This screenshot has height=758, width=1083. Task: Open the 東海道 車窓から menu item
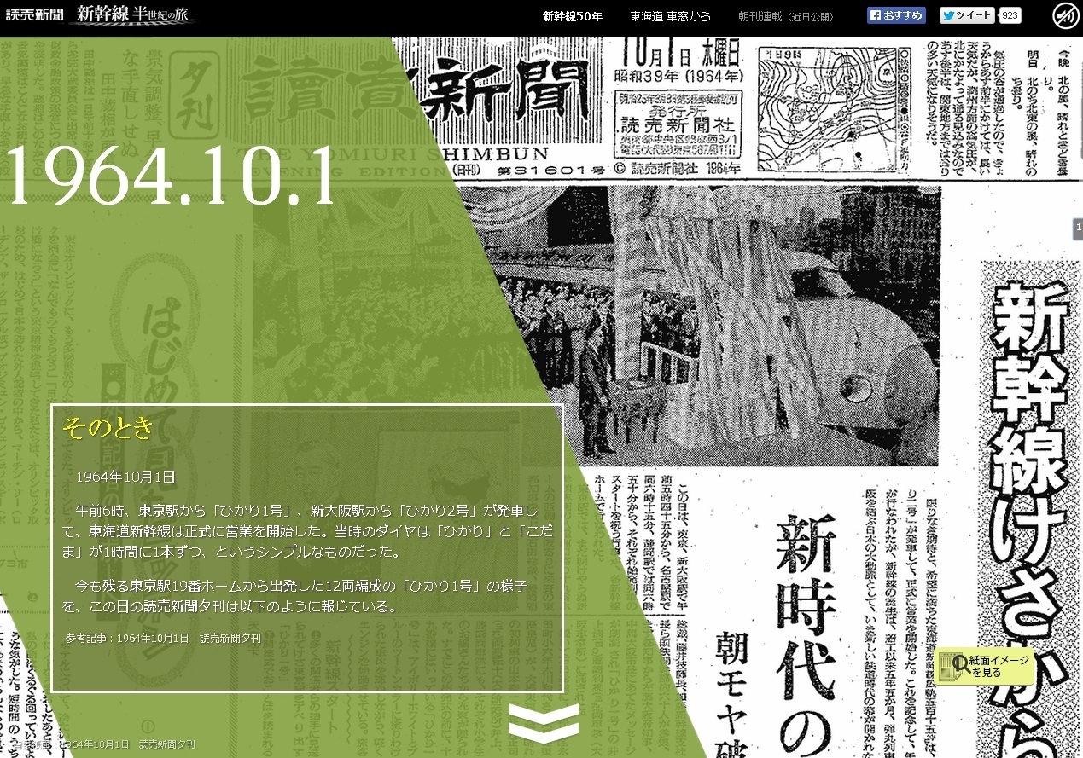670,16
